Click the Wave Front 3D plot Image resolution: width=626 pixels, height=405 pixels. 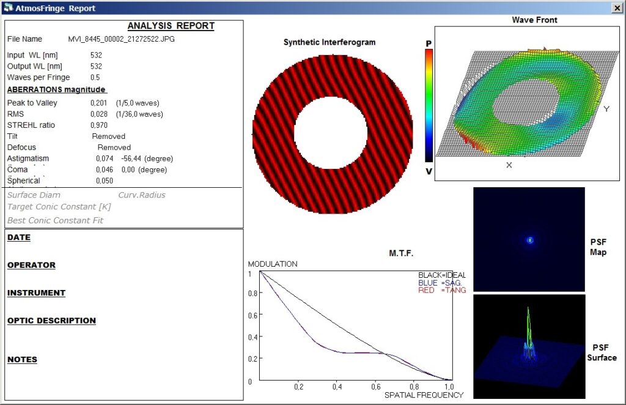tap(529, 103)
